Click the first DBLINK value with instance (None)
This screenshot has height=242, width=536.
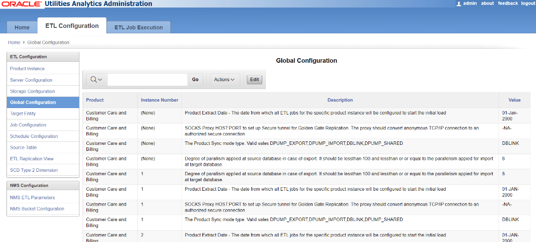click(511, 143)
